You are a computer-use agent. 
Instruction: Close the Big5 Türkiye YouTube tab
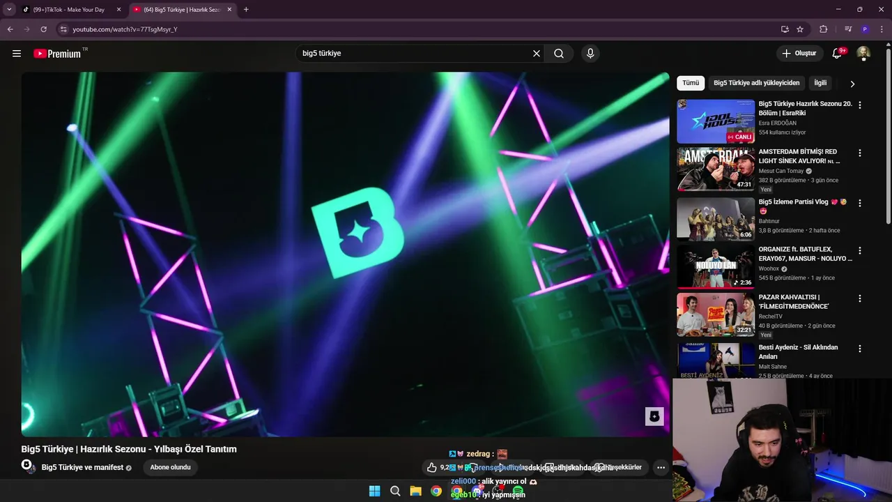click(229, 10)
